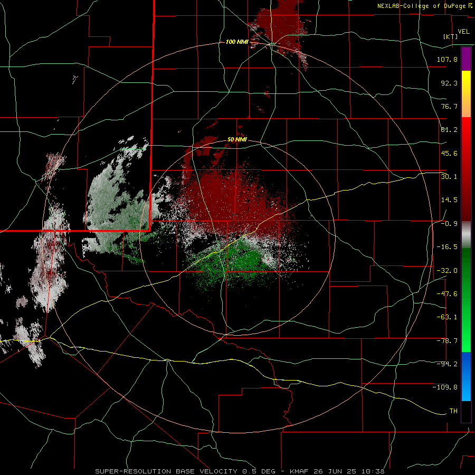Click the purple segment of the color bar

pos(466,59)
